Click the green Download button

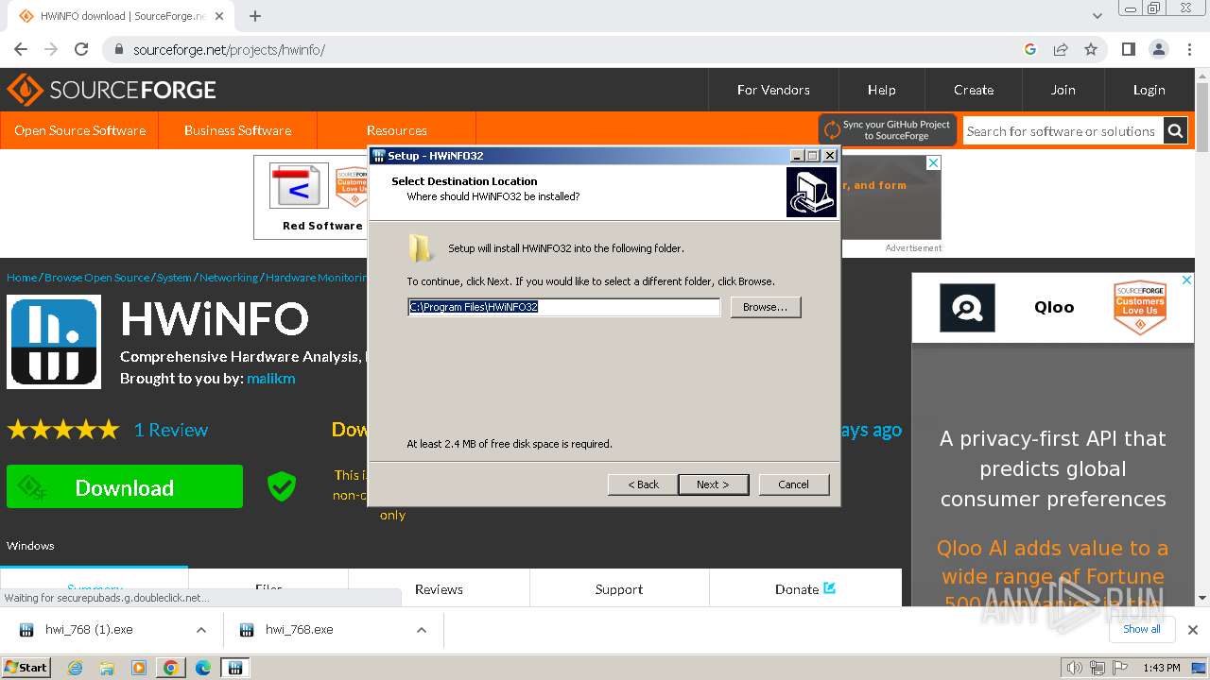pos(125,486)
